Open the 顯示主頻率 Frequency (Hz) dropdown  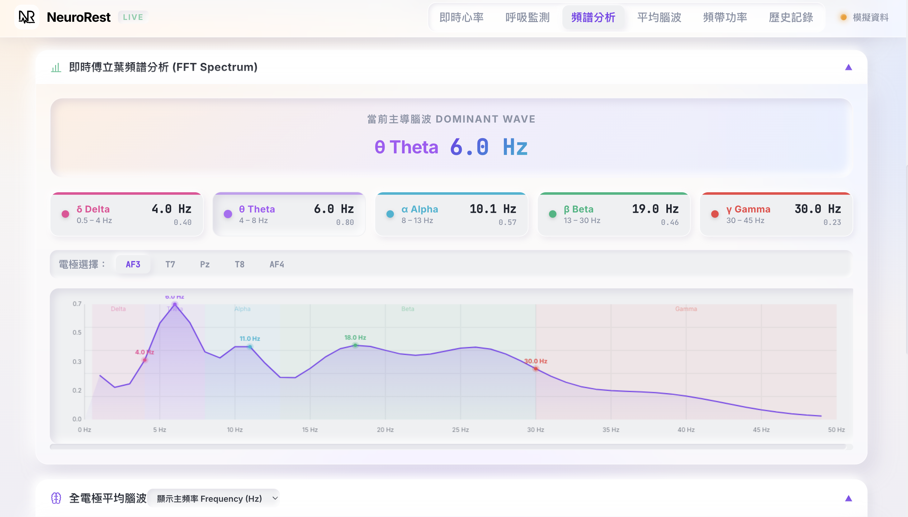(x=214, y=498)
